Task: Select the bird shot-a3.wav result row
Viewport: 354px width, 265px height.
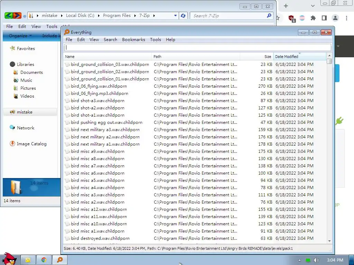Action: [195, 101]
